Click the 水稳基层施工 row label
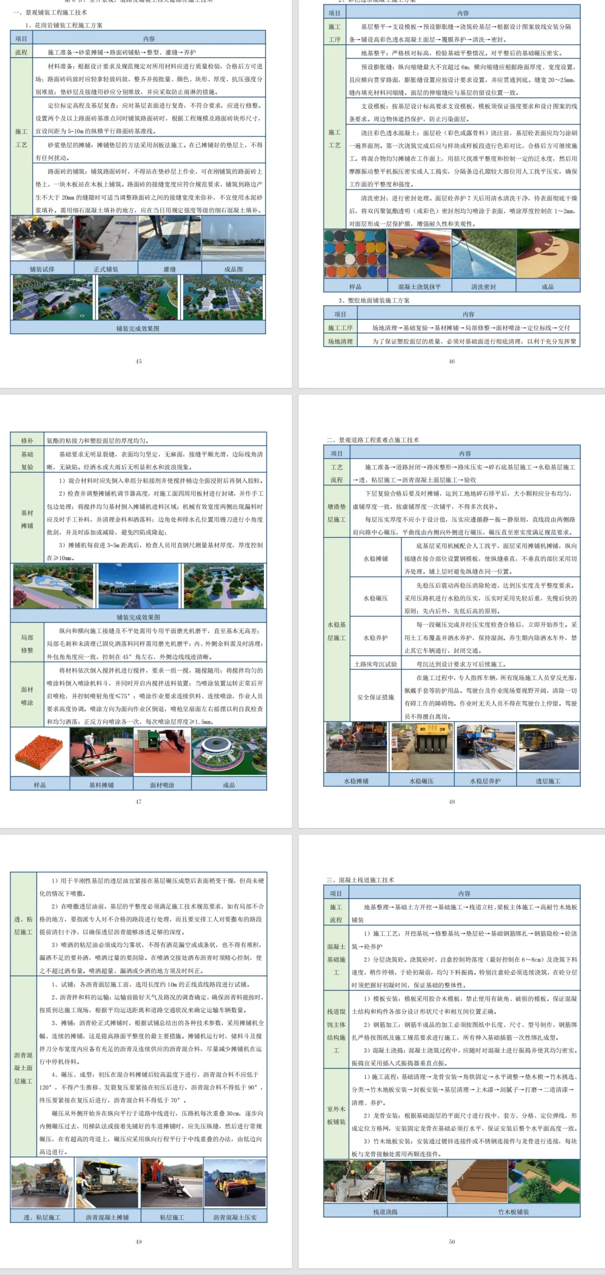The height and width of the screenshot is (1275, 605). (x=336, y=631)
